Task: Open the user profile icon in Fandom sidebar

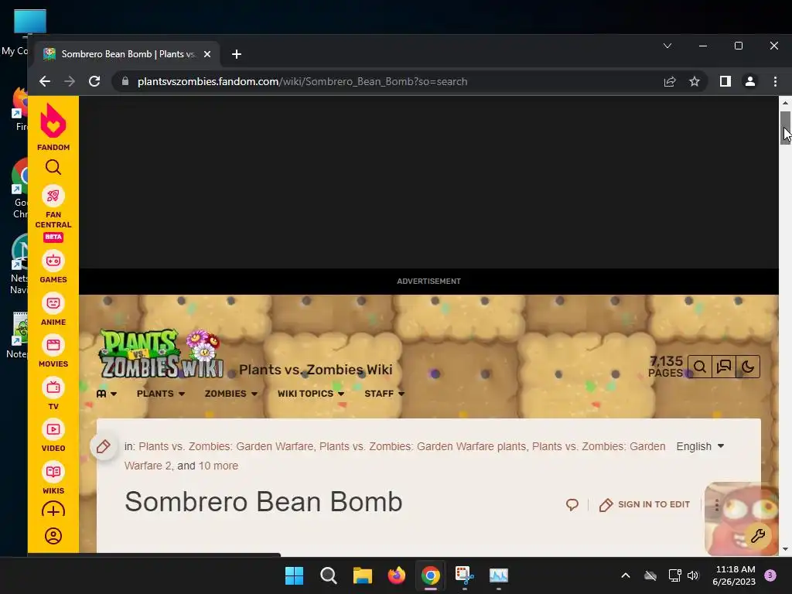Action: (53, 536)
